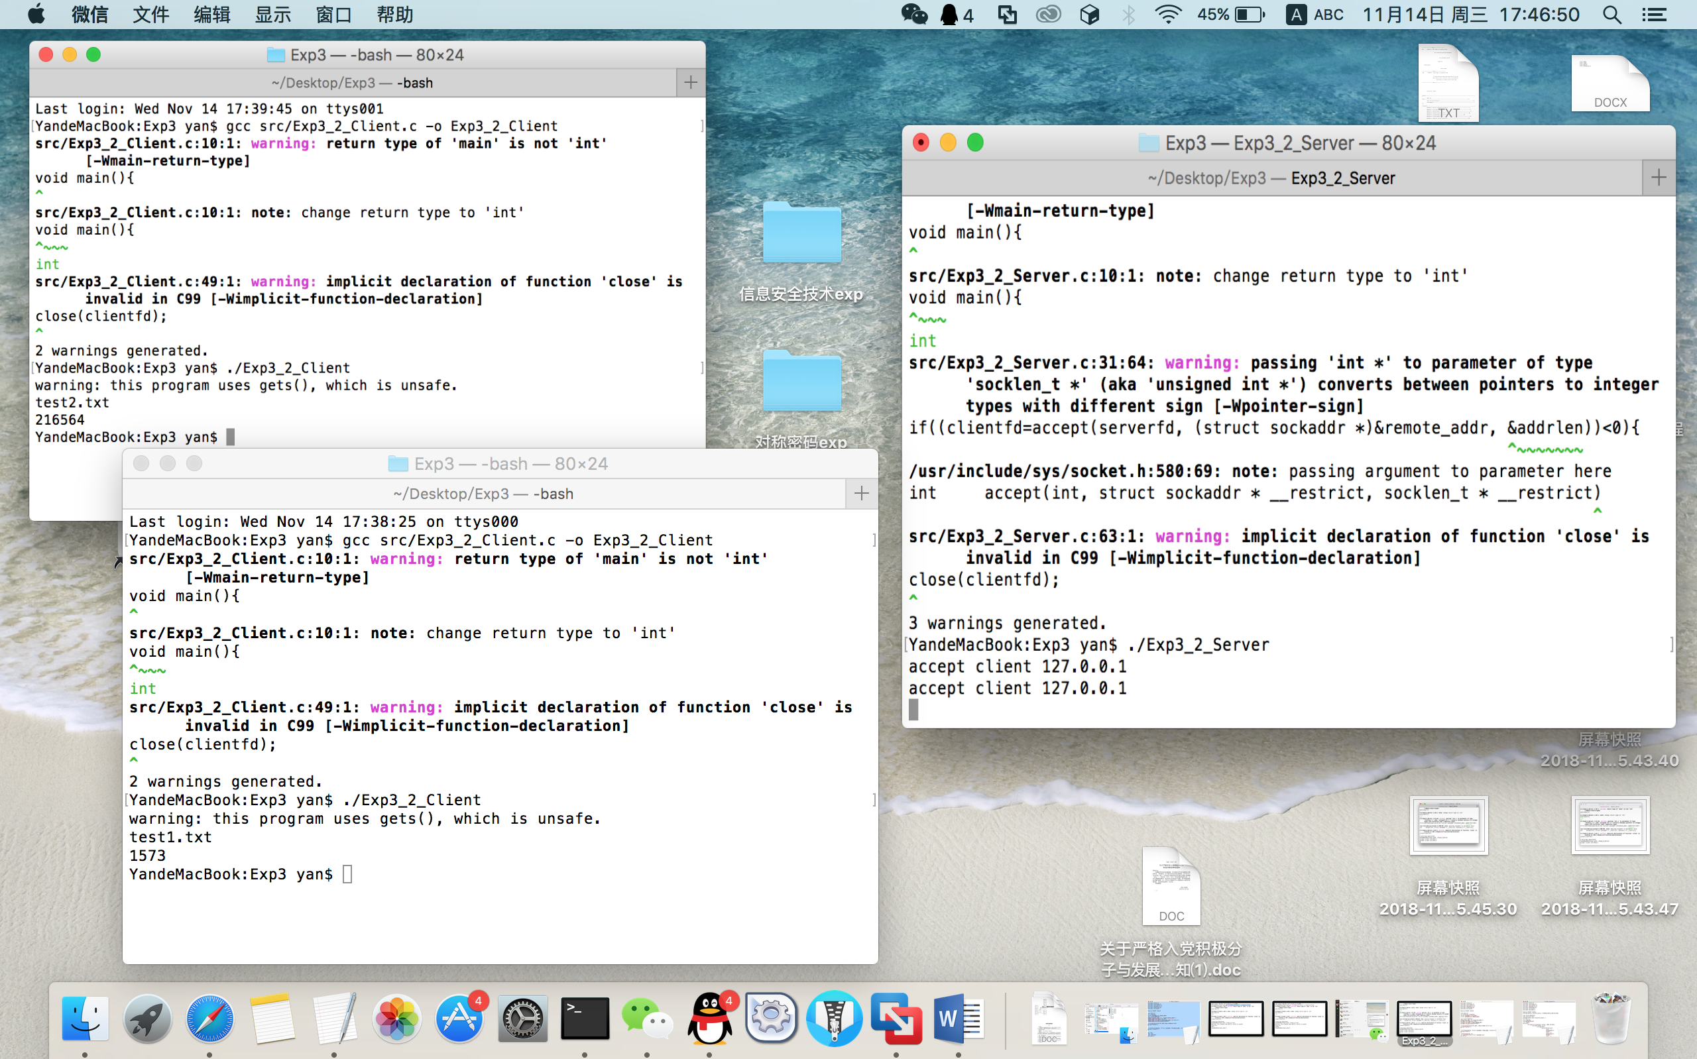This screenshot has width=1697, height=1059.
Task: Launch Launchpad rocket icon in dock
Action: (147, 1018)
